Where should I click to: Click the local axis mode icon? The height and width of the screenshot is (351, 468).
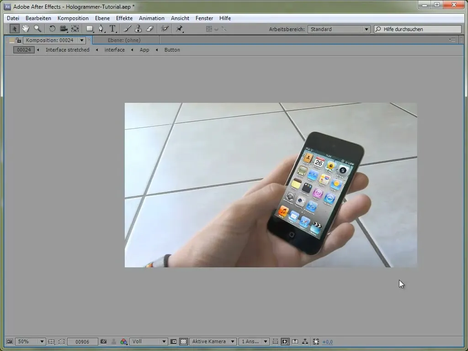point(209,29)
